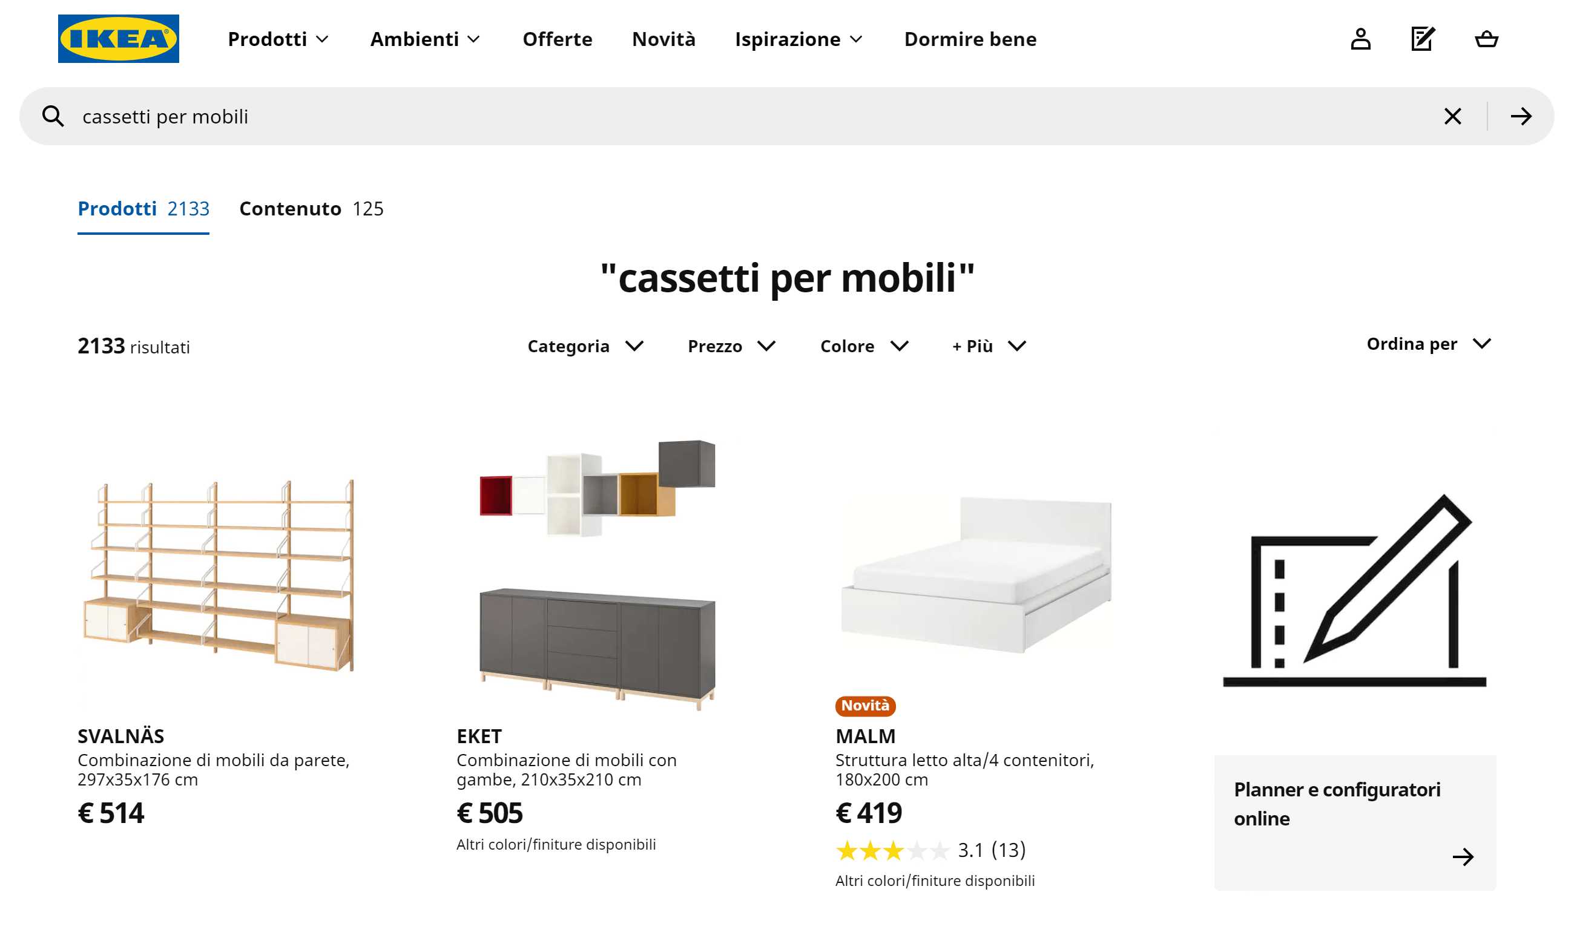Click the arrow on the Planner card

point(1462,856)
